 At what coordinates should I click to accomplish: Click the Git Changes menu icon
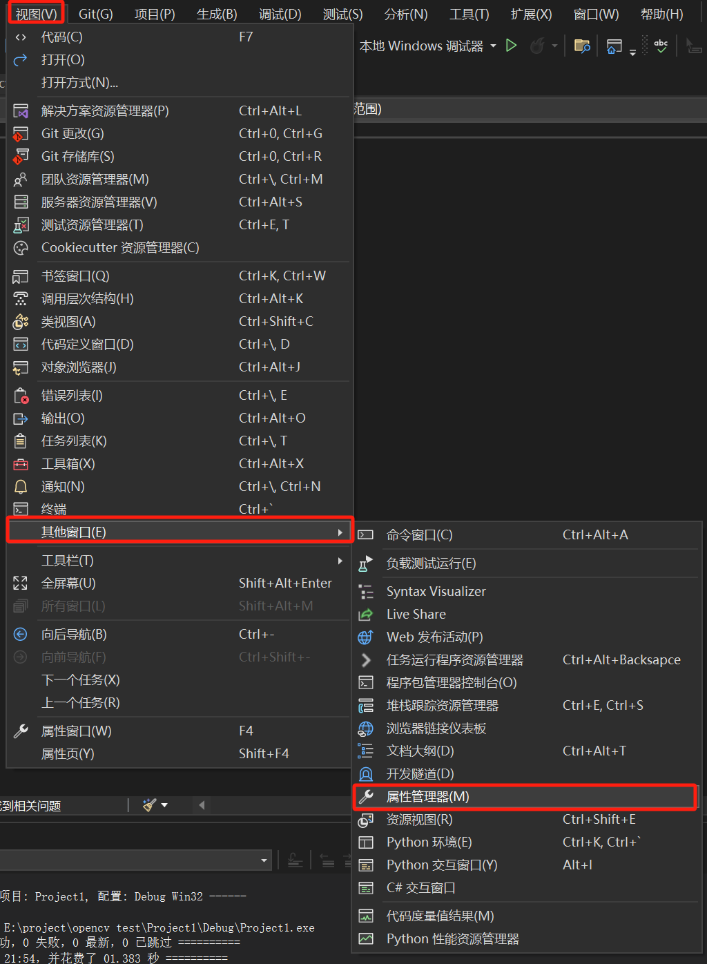pyautogui.click(x=21, y=134)
